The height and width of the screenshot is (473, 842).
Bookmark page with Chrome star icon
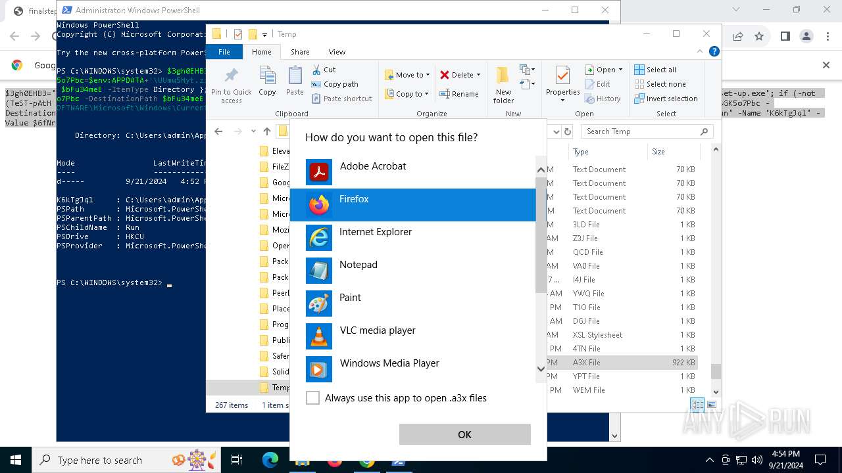[759, 36]
